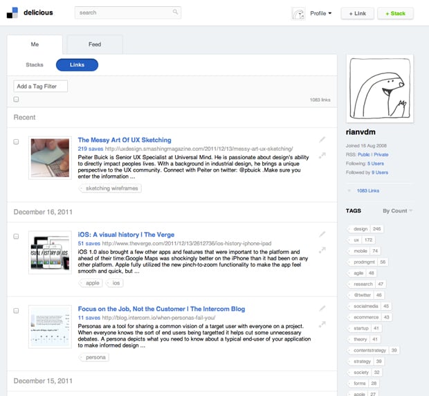This screenshot has height=396, width=429.
Task: Click share arrows icon for UX Sketching link
Action: pyautogui.click(x=322, y=156)
